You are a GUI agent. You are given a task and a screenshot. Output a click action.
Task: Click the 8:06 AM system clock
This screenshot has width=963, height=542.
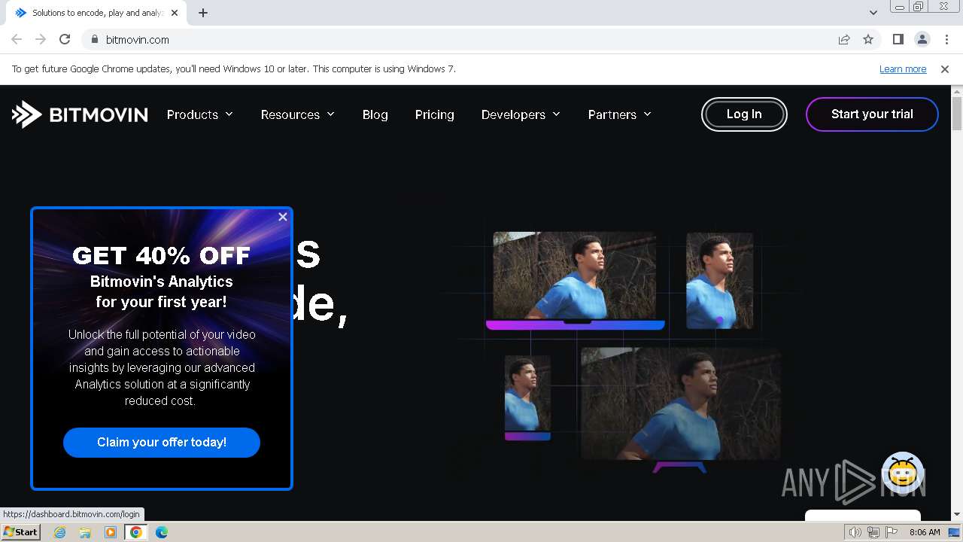click(925, 532)
